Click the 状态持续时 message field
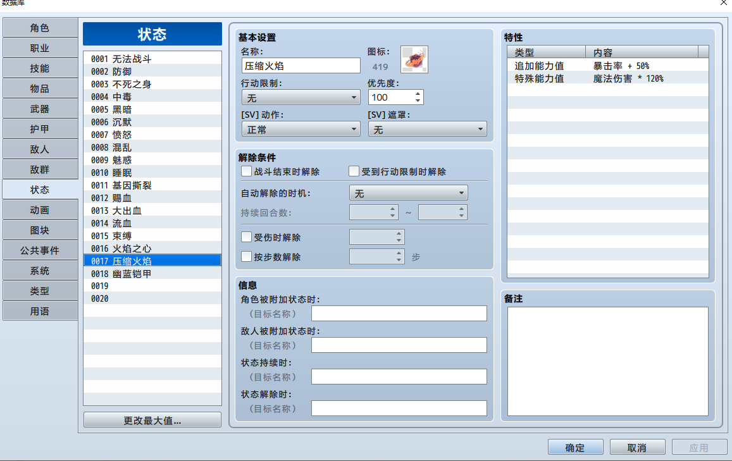The width and height of the screenshot is (732, 461). click(399, 376)
